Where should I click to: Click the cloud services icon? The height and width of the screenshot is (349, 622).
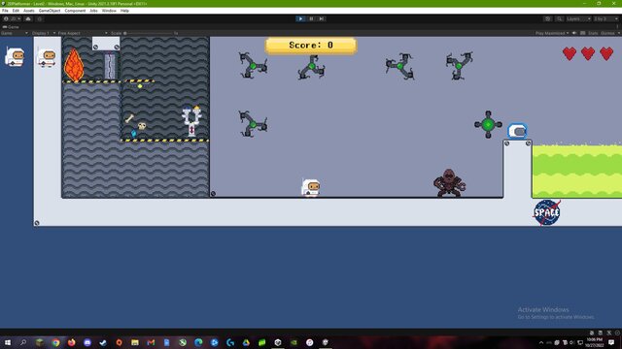pyautogui.click(x=28, y=18)
